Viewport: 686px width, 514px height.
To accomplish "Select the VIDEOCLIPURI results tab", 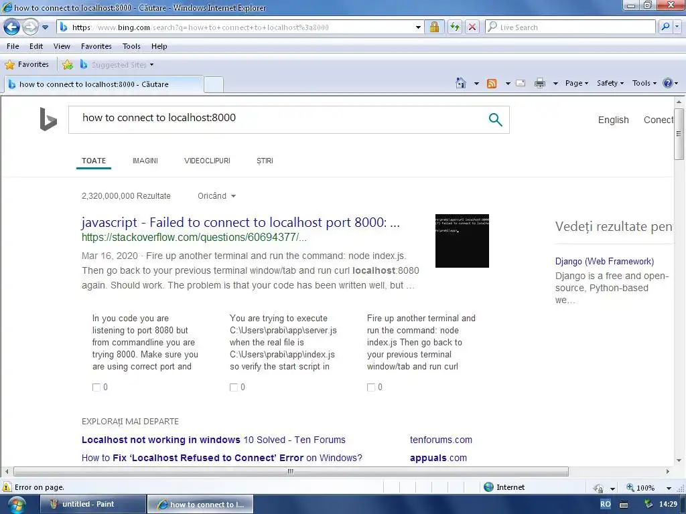I will click(208, 161).
